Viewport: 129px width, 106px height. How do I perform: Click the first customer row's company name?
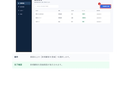(40, 14)
